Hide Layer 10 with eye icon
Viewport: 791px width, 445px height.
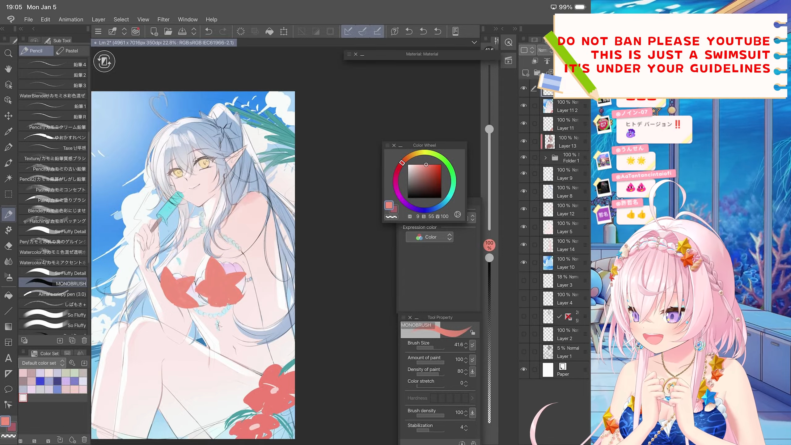click(523, 262)
